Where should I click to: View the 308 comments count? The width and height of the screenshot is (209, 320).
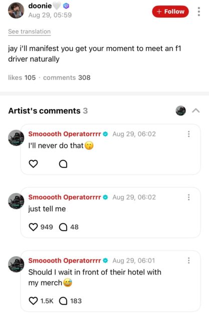tap(67, 77)
